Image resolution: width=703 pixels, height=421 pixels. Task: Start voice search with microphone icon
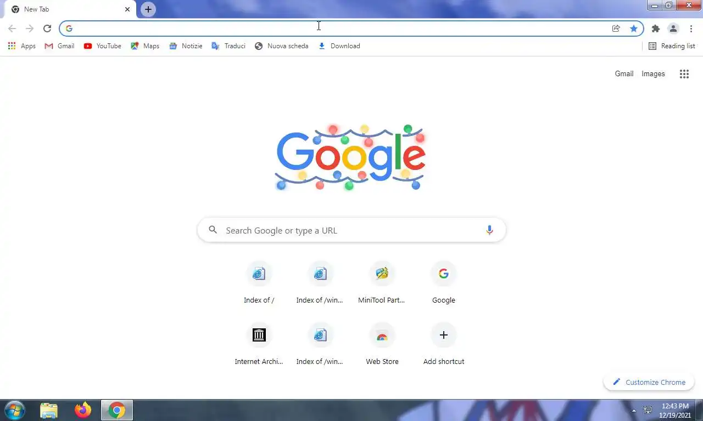pyautogui.click(x=489, y=230)
